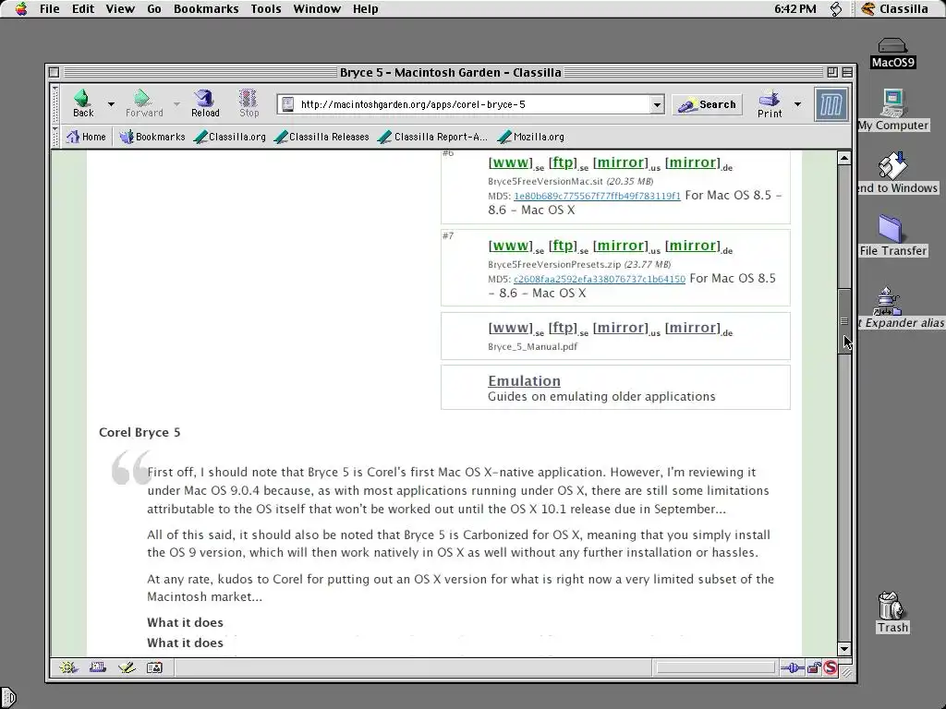946x709 pixels.
Task: Click the .us [mirror] link for Bryce5FreeVersionPresets.zip
Action: pyautogui.click(x=620, y=246)
